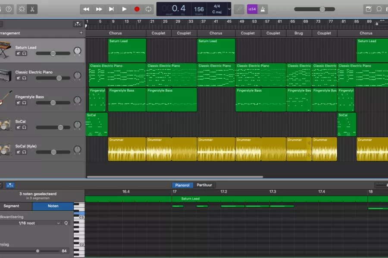Solo the Fingerstyle Bass with headphones
Image resolution: width=388 pixels, height=258 pixels.
24,103
